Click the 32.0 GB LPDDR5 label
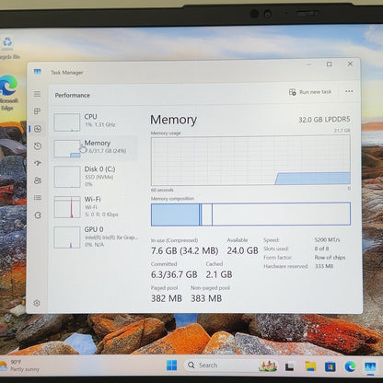 [324, 120]
